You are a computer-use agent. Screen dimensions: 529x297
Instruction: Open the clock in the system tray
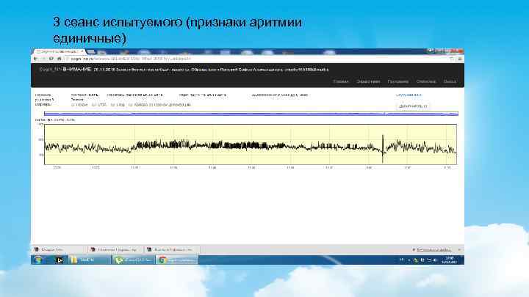point(450,260)
